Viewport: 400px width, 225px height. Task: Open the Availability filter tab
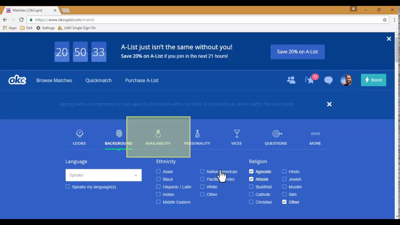[x=158, y=137]
